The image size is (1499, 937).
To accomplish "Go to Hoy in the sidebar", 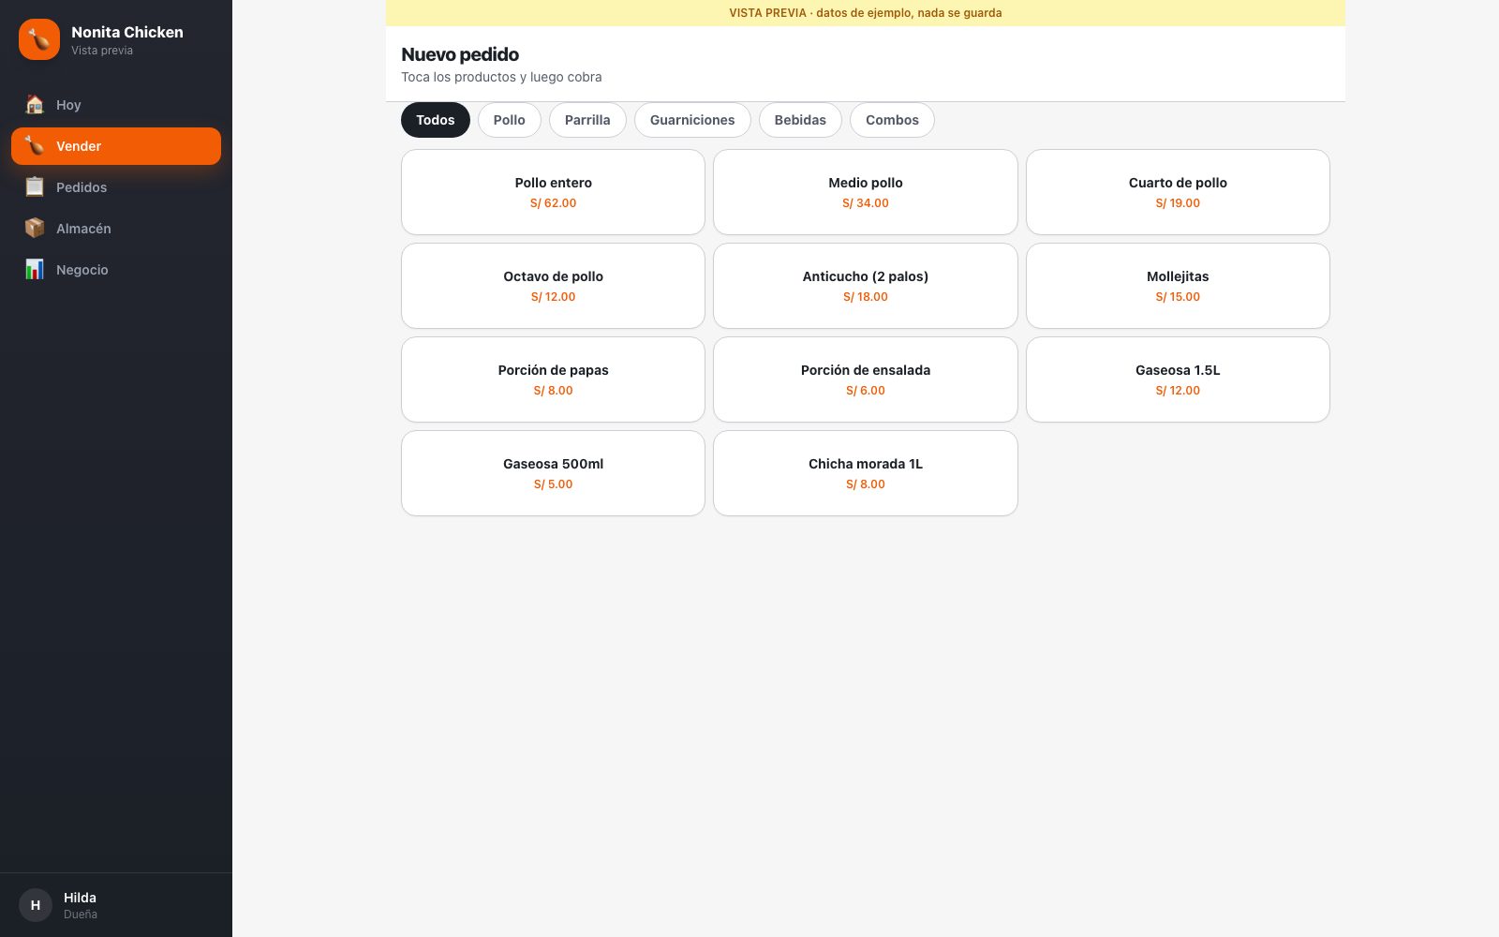I will point(116,105).
